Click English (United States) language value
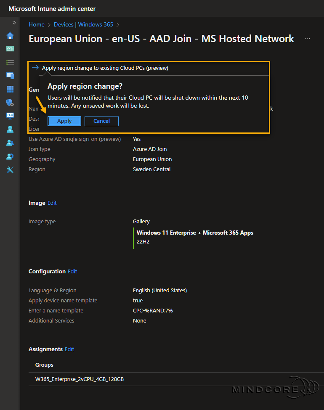The image size is (324, 410). [x=160, y=291]
